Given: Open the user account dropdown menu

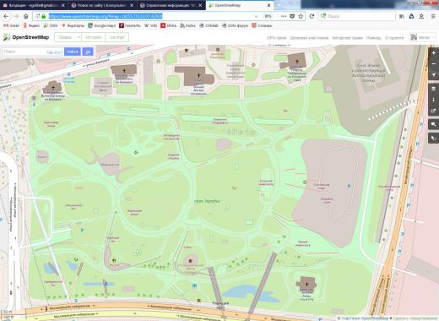Looking at the screenshot, I should click(420, 37).
